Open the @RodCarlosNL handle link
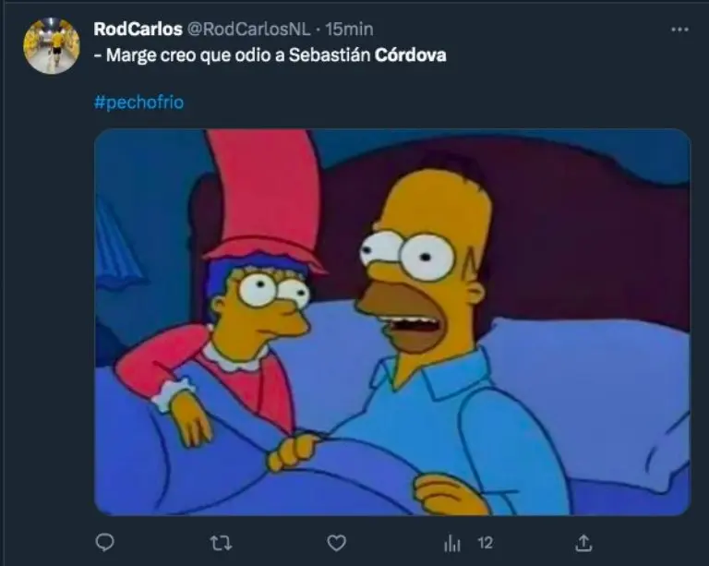Screen dimensions: 709x566 (248, 29)
